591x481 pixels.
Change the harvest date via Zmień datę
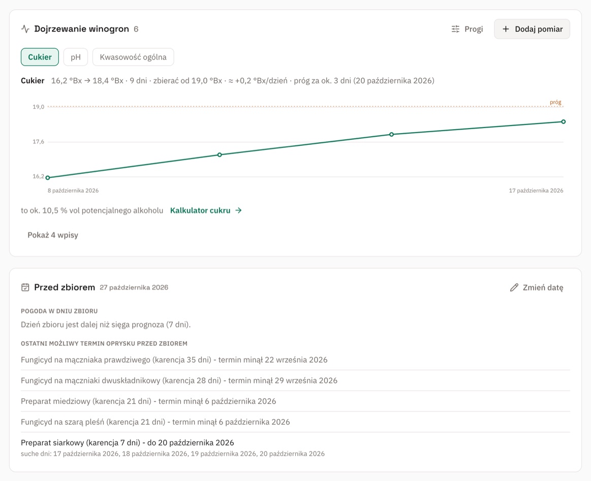(x=537, y=287)
